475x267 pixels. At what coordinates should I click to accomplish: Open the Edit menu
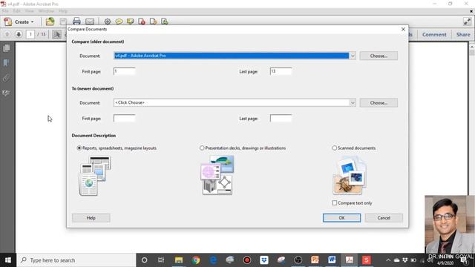[16, 11]
